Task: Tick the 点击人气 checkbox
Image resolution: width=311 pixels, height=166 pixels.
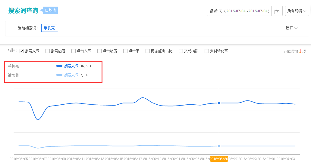Action: 74,51
